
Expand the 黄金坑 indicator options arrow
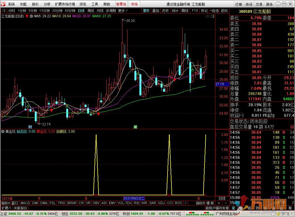click(x=3, y=131)
